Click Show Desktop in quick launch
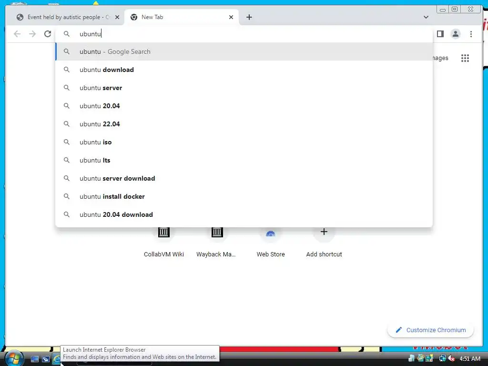 click(x=34, y=359)
